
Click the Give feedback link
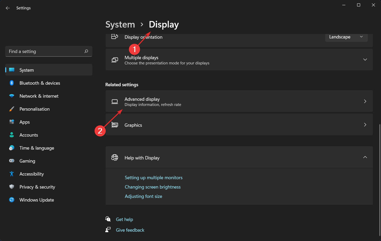[130, 230]
